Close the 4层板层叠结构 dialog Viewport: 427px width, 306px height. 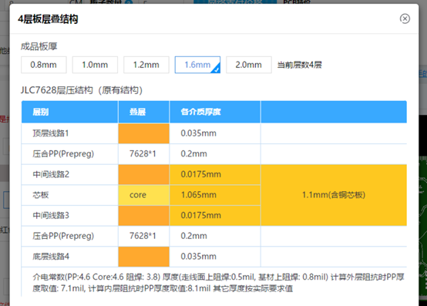point(405,18)
